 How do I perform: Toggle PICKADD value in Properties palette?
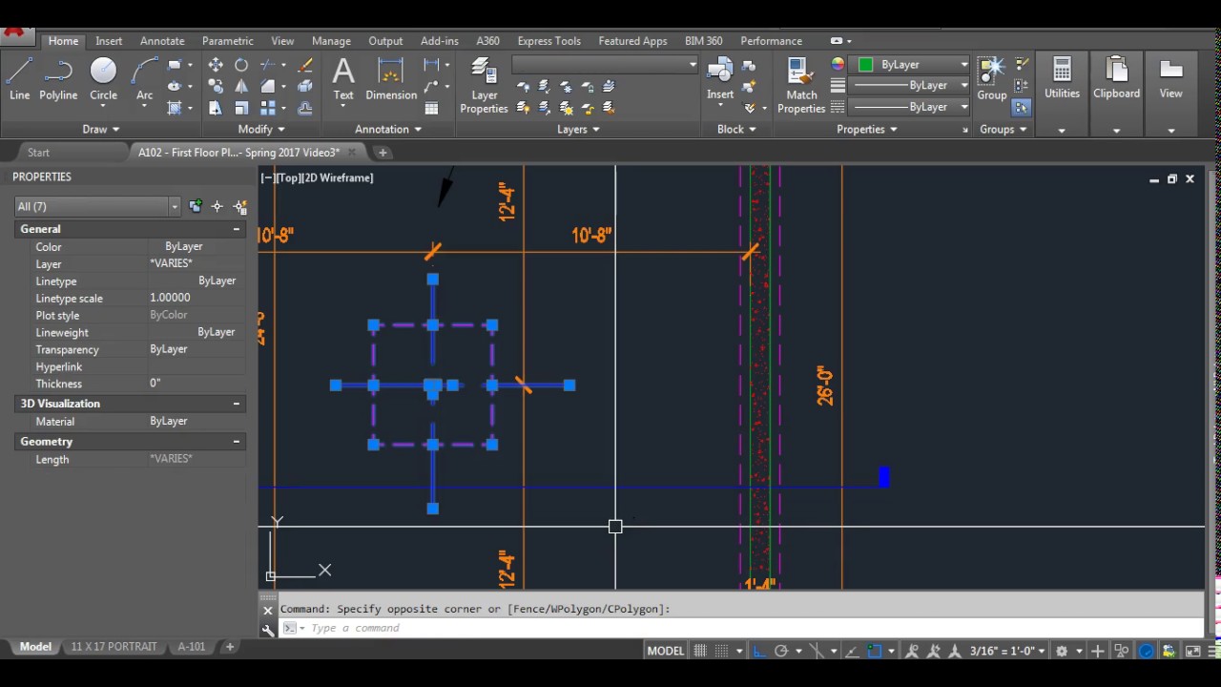196,206
